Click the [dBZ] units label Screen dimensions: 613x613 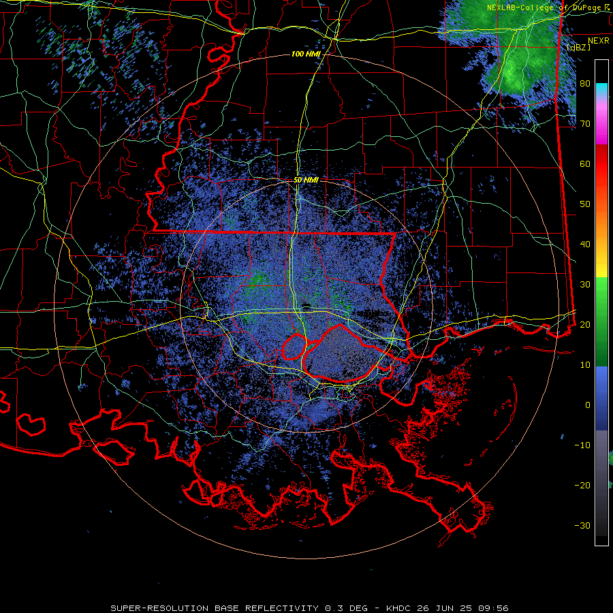click(579, 48)
